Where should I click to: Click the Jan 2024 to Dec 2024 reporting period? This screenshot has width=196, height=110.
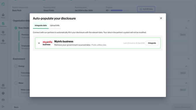click(84, 10)
